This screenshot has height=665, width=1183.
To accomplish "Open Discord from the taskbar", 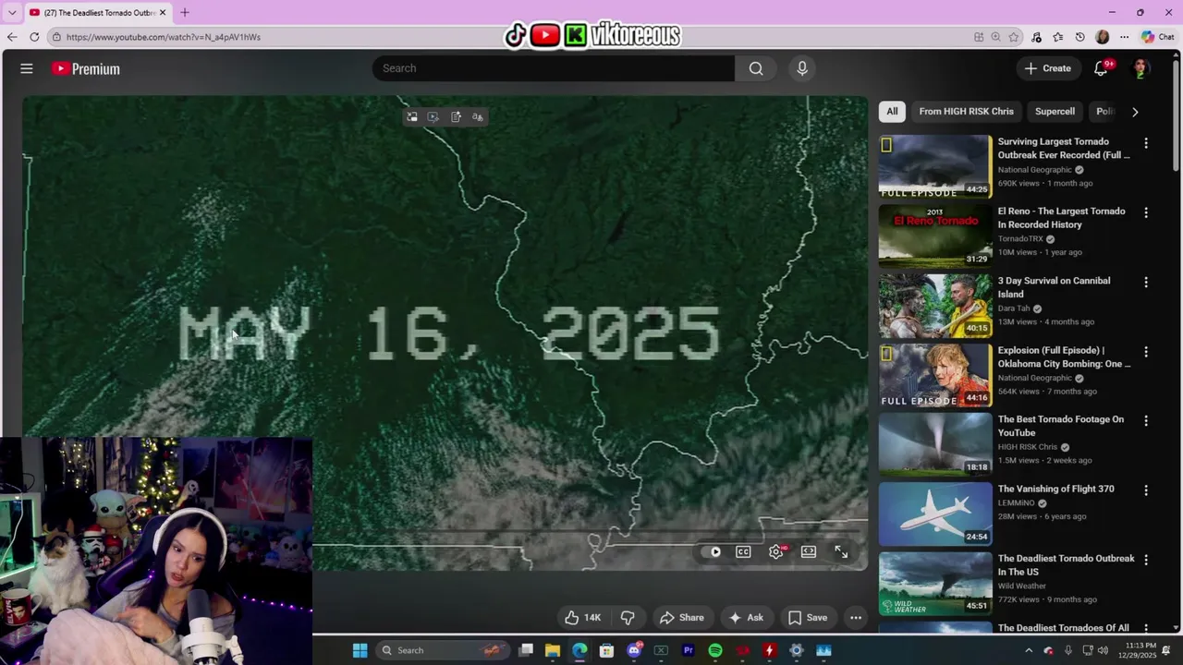I will [634, 650].
